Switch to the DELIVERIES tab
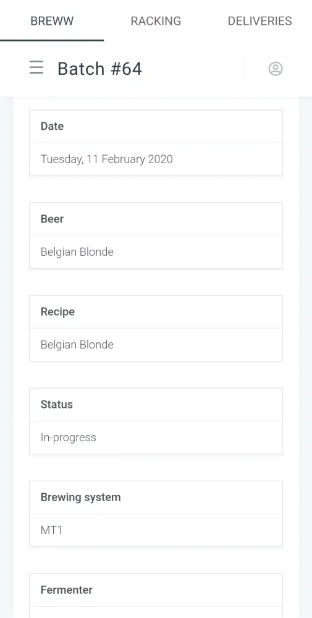312x618 pixels. point(260,21)
